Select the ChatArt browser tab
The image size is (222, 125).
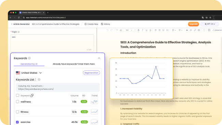point(32,13)
